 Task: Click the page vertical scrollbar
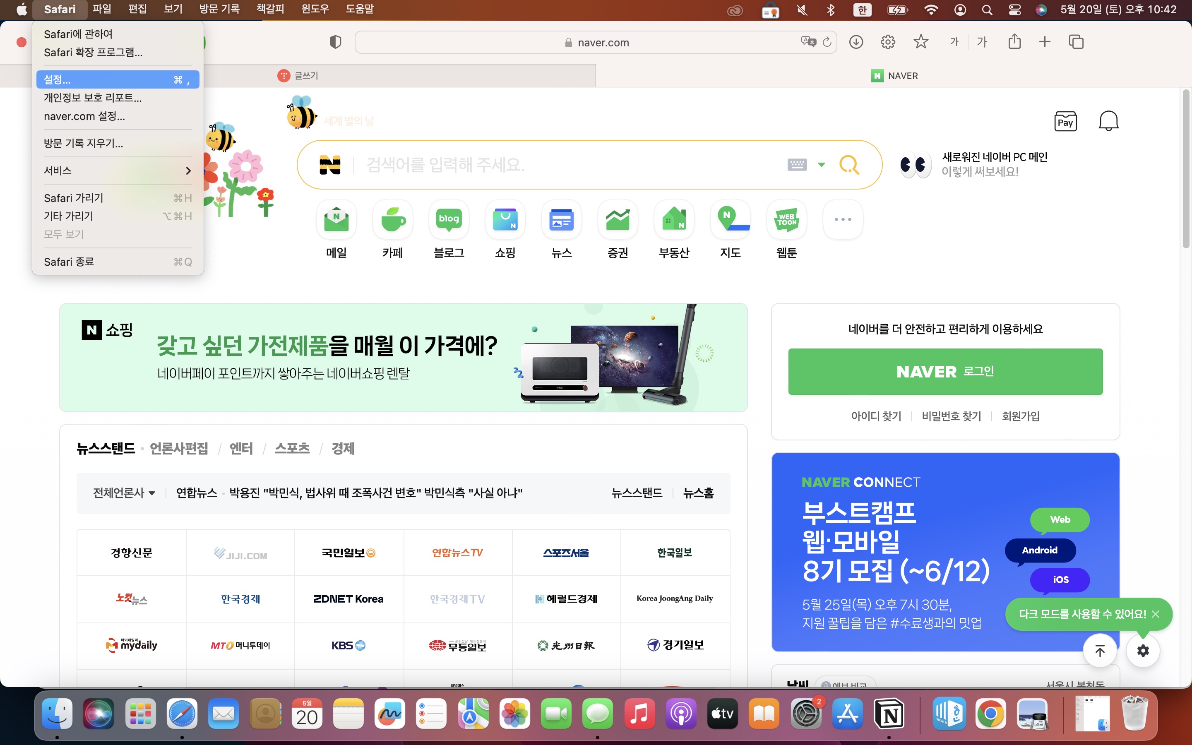(x=1186, y=168)
